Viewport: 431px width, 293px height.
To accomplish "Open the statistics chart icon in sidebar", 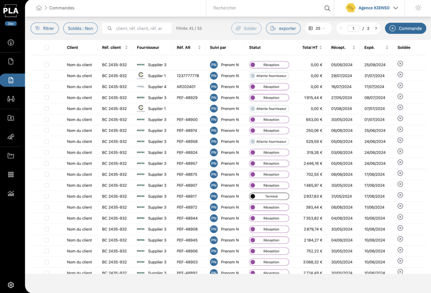I will [11, 193].
